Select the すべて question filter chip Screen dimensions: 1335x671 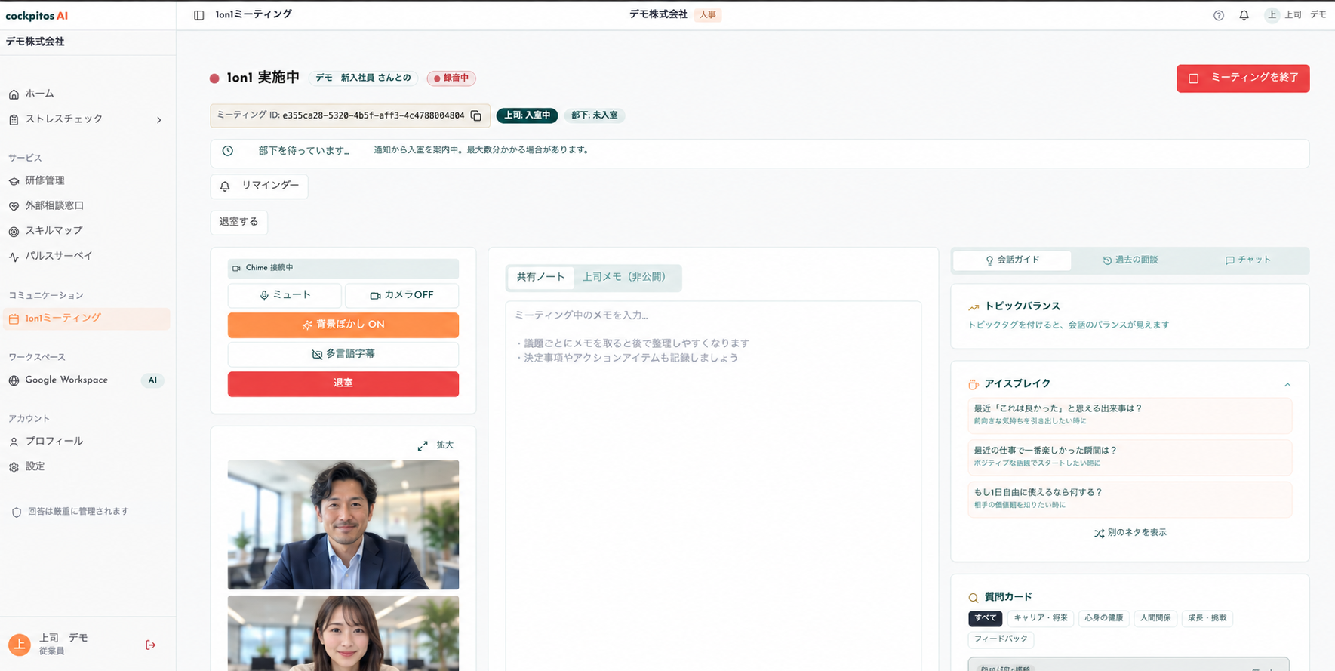[x=986, y=618]
